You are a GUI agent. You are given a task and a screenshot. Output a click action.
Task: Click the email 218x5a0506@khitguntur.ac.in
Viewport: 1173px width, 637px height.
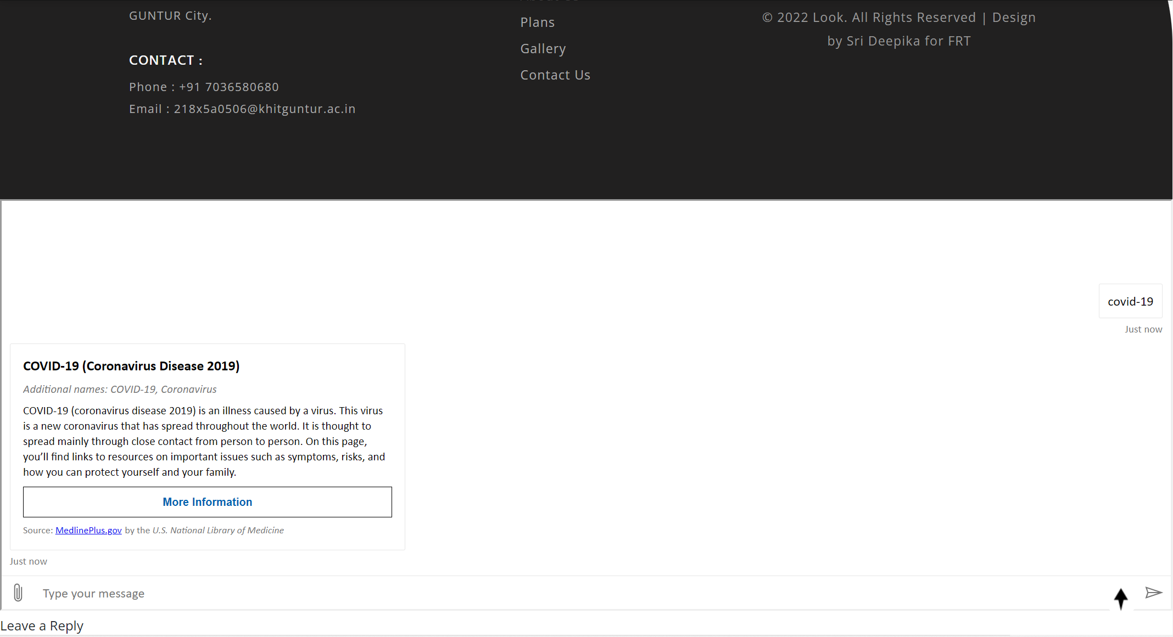click(x=242, y=109)
